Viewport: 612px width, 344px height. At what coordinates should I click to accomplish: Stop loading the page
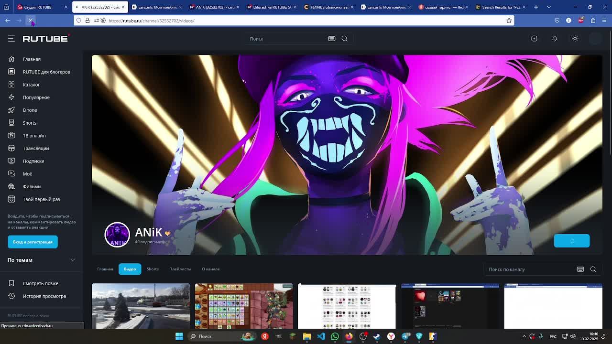coord(31,21)
